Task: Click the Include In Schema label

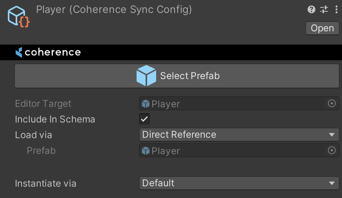Action: (55, 119)
